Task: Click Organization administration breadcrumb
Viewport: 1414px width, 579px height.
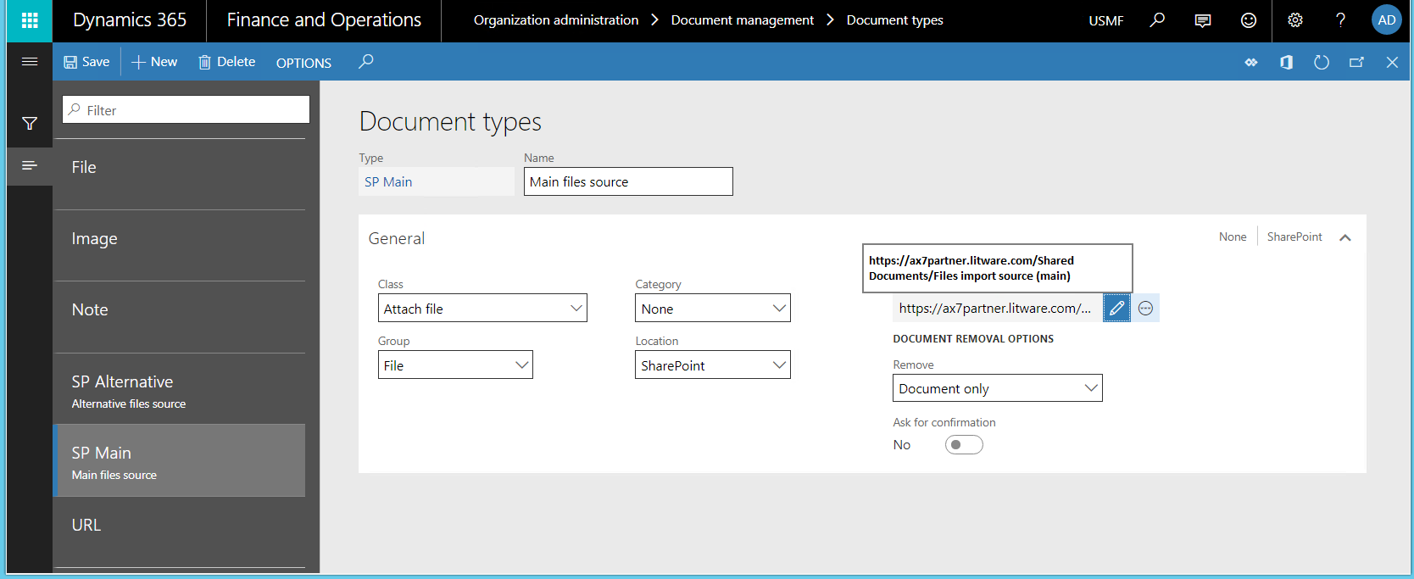Action: (x=556, y=20)
